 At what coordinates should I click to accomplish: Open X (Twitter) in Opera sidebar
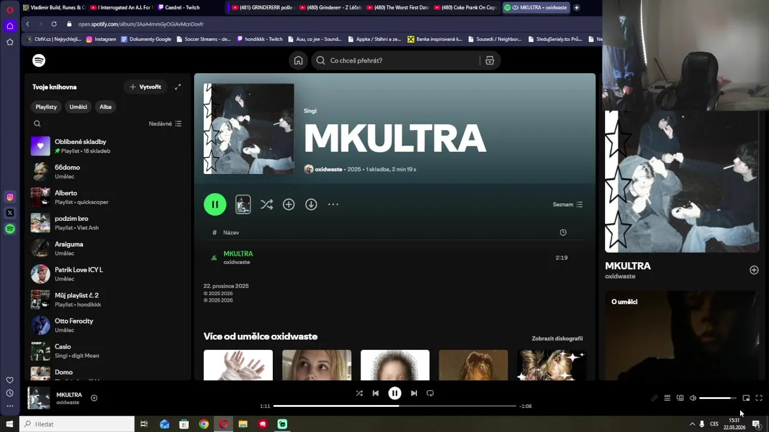10,213
